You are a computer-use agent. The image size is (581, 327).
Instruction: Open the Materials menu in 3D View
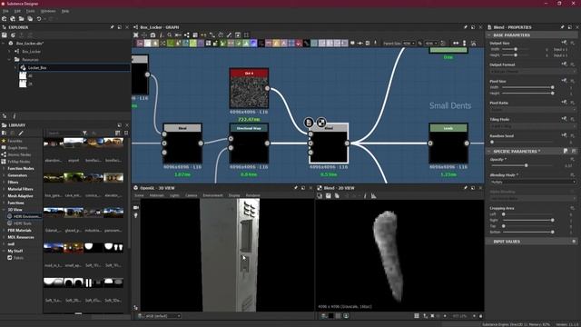(157, 195)
